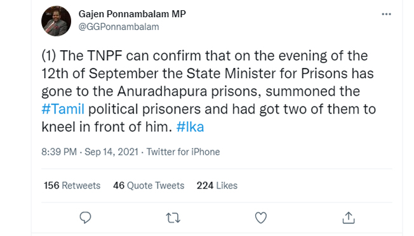Follow the #lka hashtag link
The width and height of the screenshot is (414, 236).
point(190,127)
